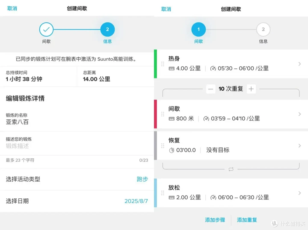Click the 编辑锻炼详情 heading
308x230 pixels.
pos(25,98)
